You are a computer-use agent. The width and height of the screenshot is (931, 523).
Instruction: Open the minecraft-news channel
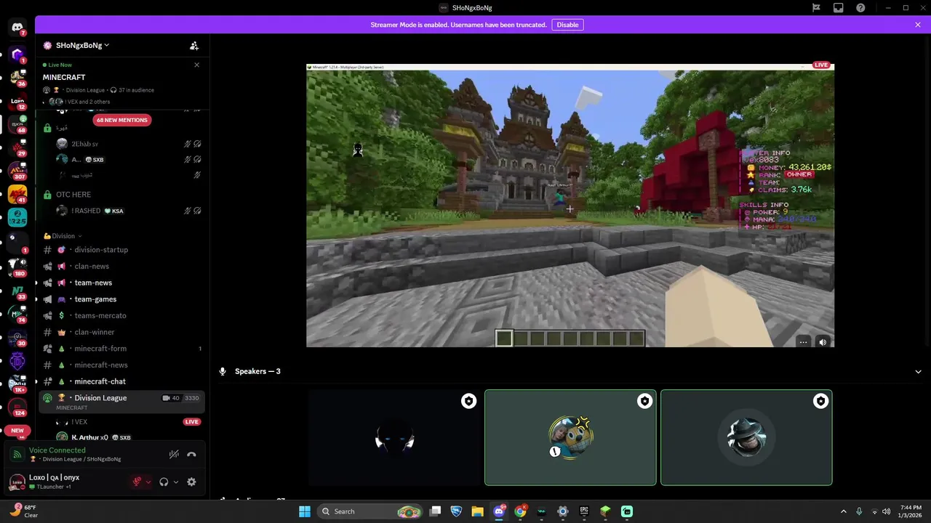pos(122,365)
